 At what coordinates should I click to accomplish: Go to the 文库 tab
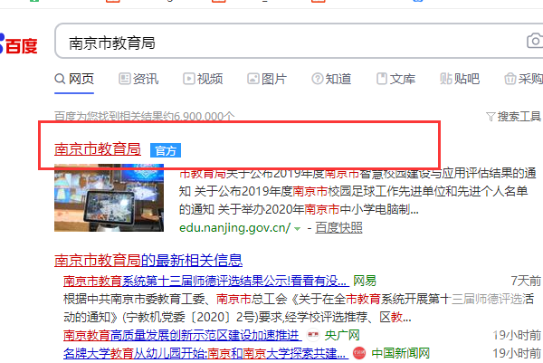[395, 79]
